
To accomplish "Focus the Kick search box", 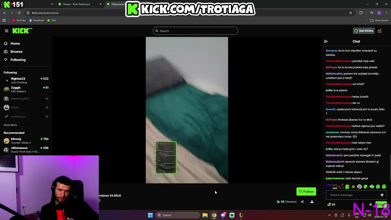I will 195,31.
